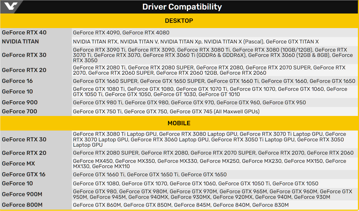The width and height of the screenshot is (359, 211).
Task: Click the "GeForce GT 1030" entry
Action: pos(175,94)
